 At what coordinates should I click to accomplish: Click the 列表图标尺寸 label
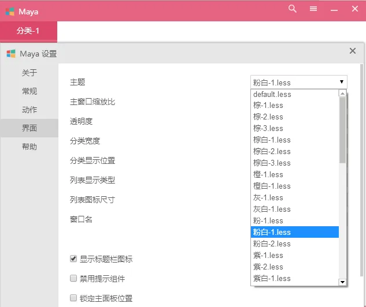pos(93,200)
